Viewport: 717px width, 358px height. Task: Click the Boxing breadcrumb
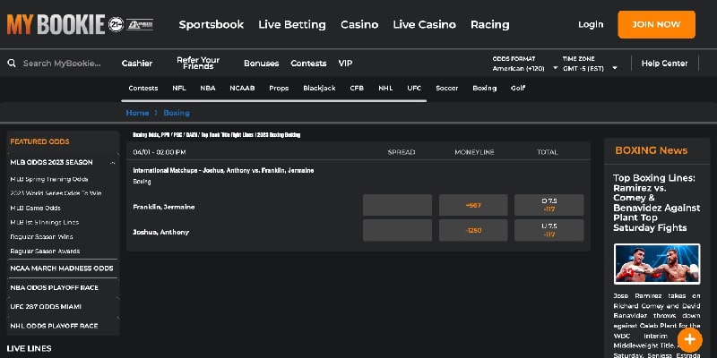tap(177, 113)
